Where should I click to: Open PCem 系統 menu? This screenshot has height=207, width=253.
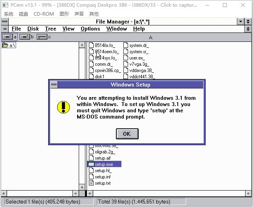pyautogui.click(x=9, y=14)
